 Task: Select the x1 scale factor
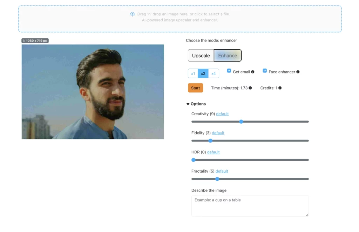click(193, 73)
